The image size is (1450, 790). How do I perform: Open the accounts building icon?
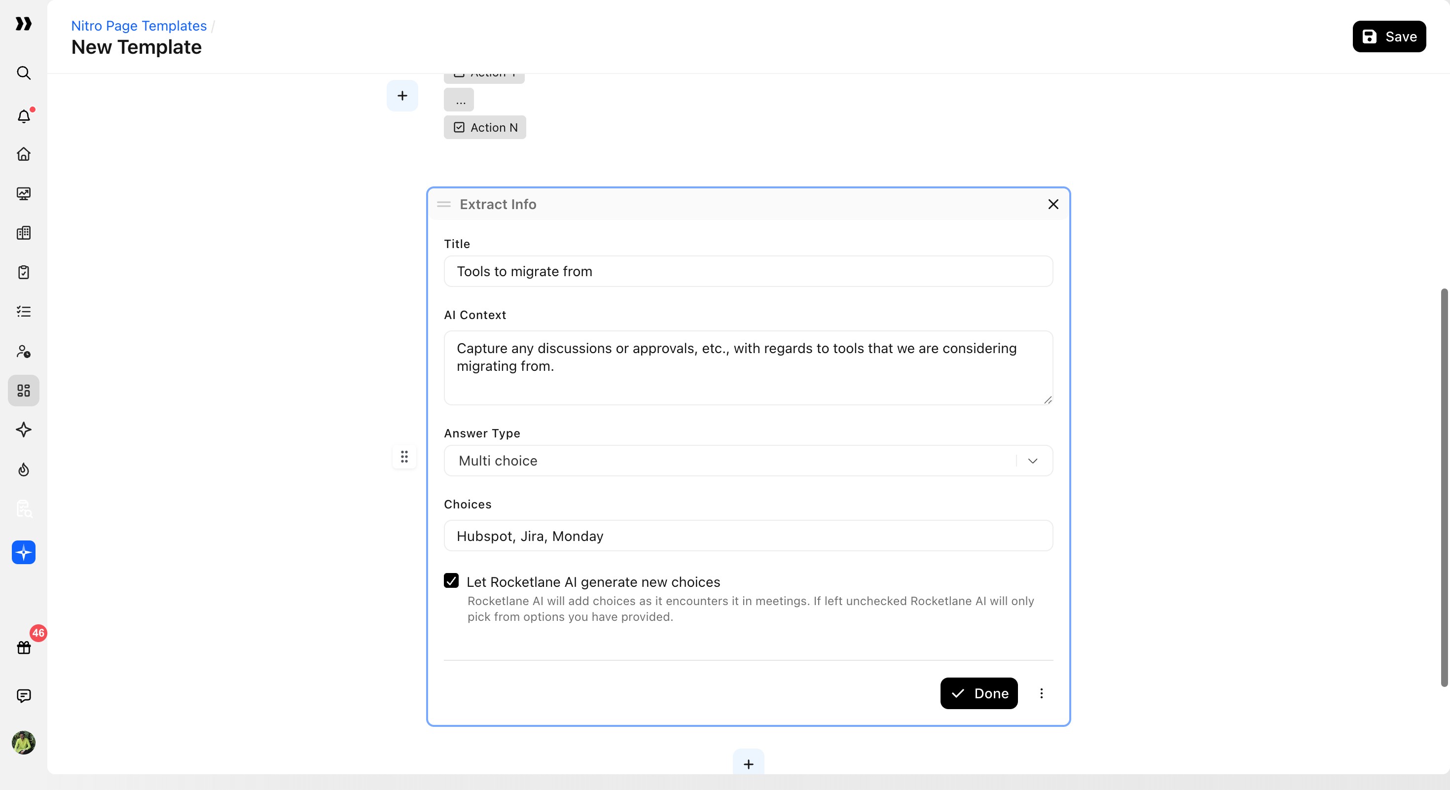24,233
